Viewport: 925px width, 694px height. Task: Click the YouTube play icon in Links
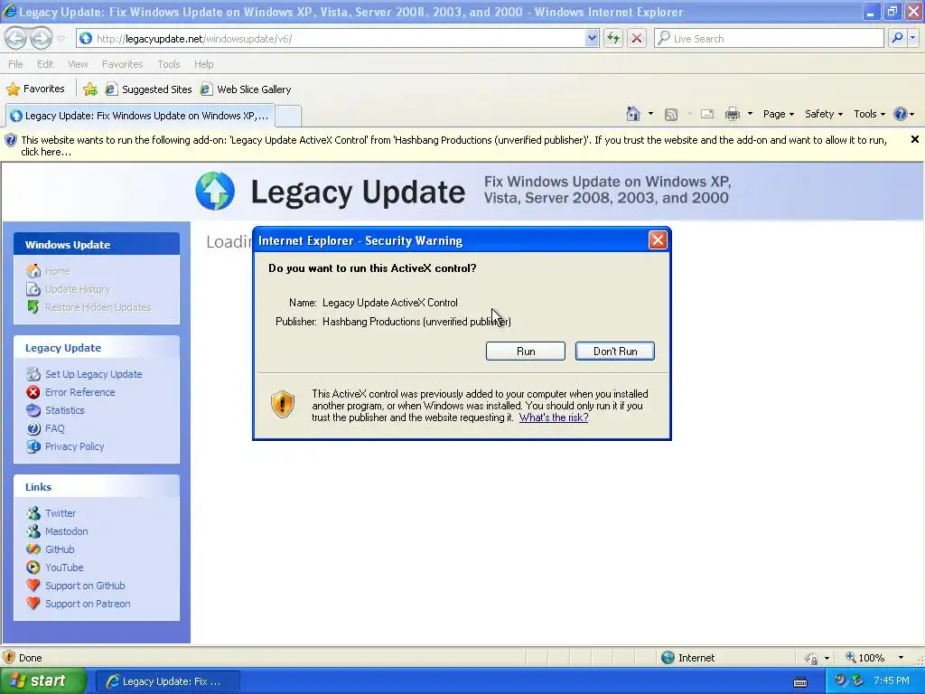click(x=33, y=567)
